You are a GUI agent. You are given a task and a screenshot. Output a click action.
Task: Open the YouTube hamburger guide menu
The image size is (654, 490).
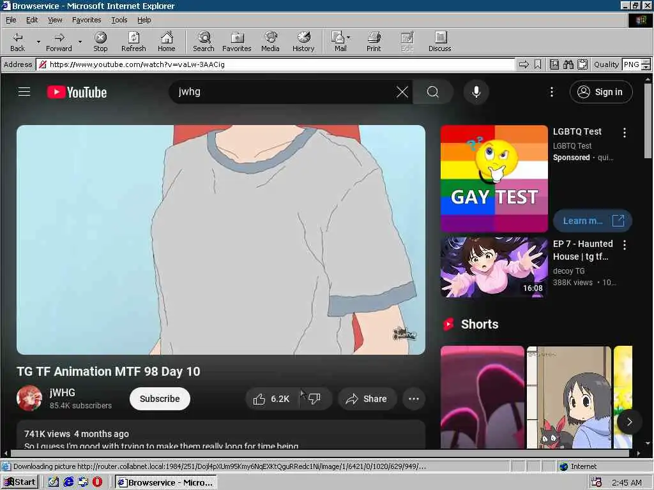24,92
